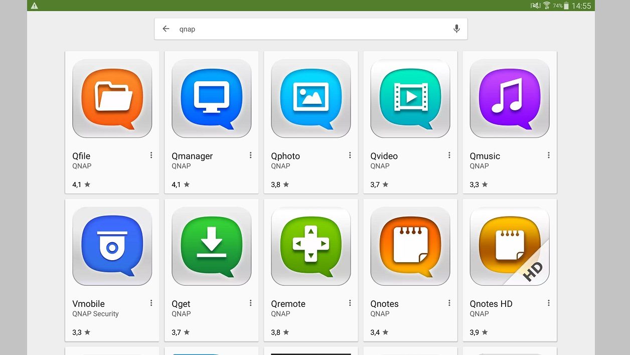
Task: Open the overflow menu for Qphoto
Action: (x=350, y=155)
